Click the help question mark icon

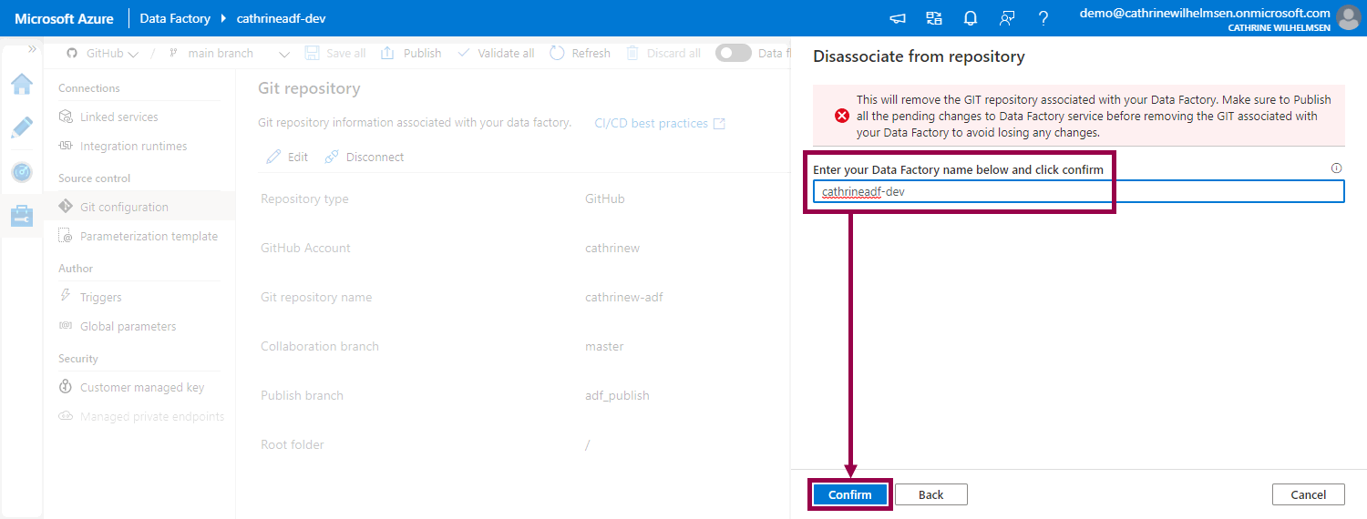tap(1043, 18)
